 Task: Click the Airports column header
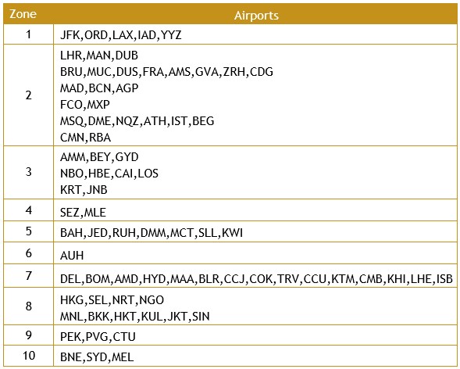256,16
